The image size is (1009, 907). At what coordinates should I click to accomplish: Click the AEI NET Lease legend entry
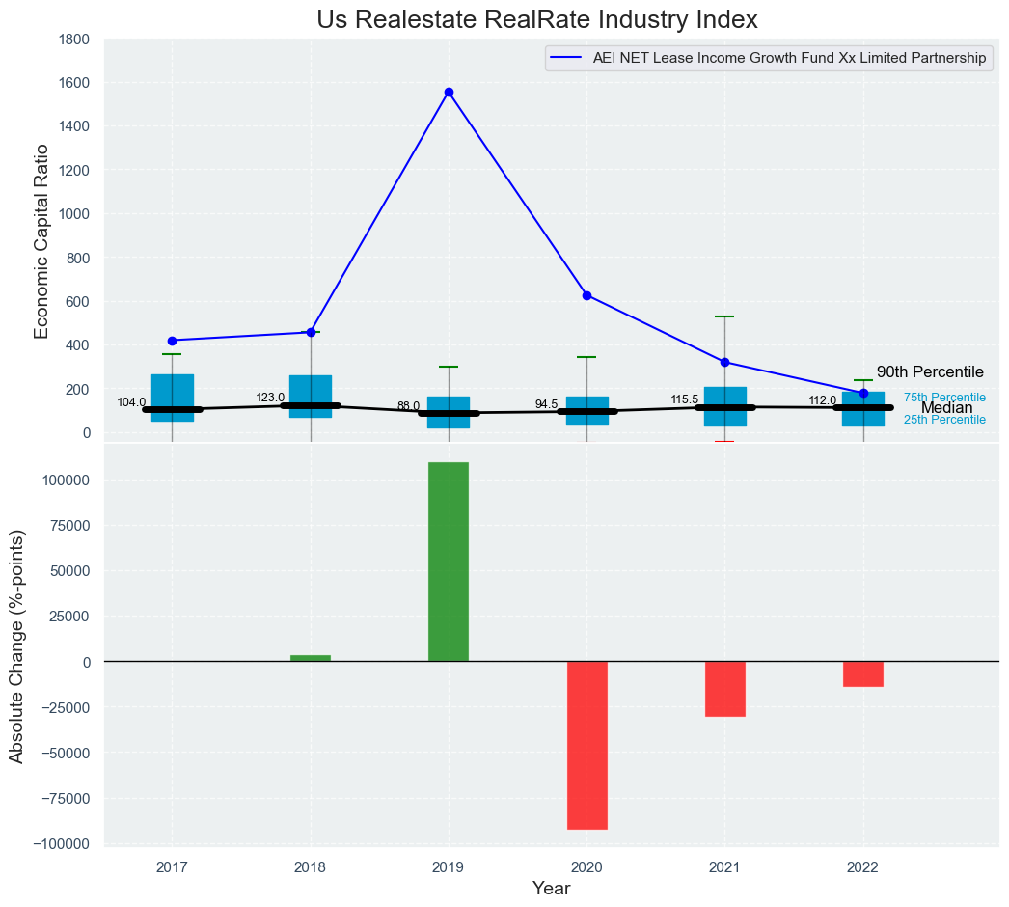[769, 59]
